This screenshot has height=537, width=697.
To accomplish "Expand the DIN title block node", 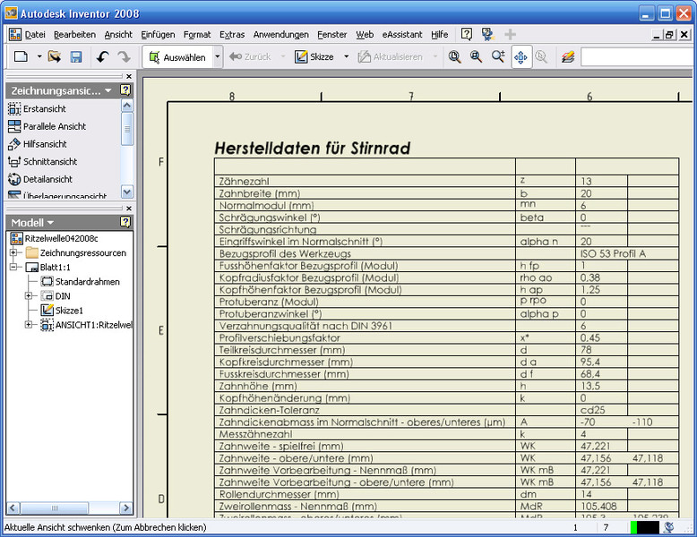I will [29, 296].
